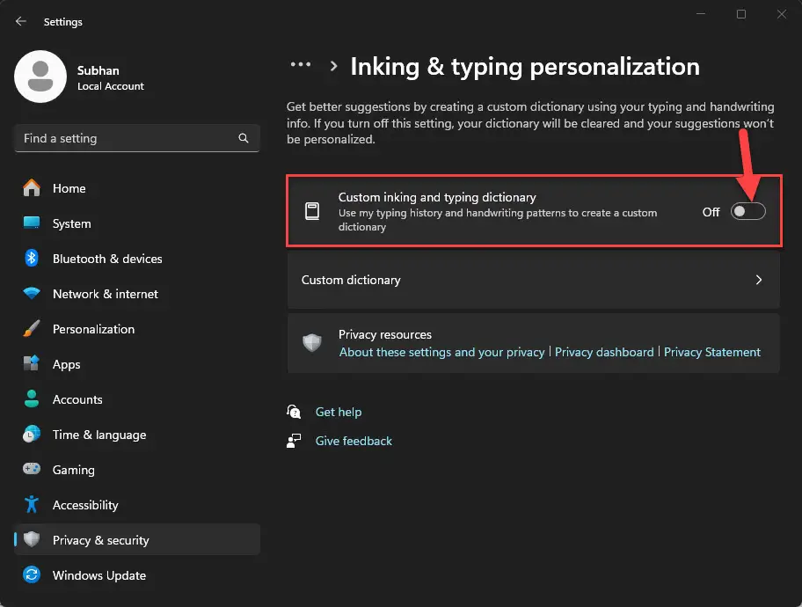Image resolution: width=802 pixels, height=607 pixels.
Task: Open the Custom dictionary row
Action: pos(534,280)
